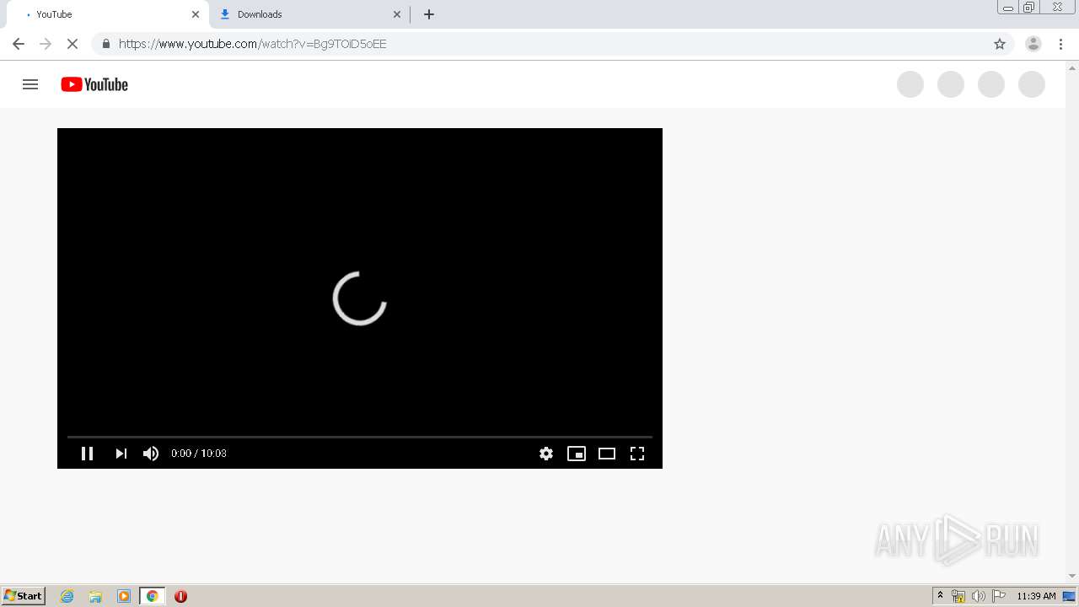Go back to previous page
The height and width of the screenshot is (607, 1079).
[x=19, y=44]
